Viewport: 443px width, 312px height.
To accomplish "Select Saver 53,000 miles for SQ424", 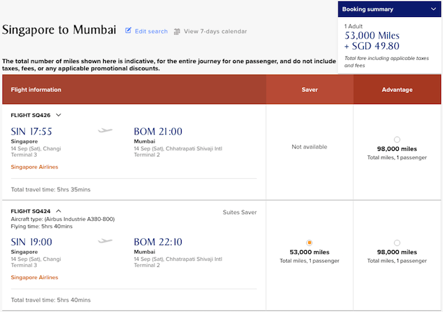I will click(x=309, y=243).
